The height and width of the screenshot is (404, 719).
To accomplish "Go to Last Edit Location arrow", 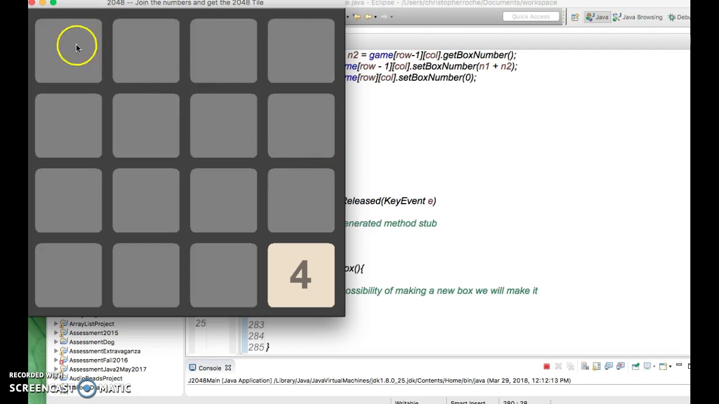I will (356, 17).
